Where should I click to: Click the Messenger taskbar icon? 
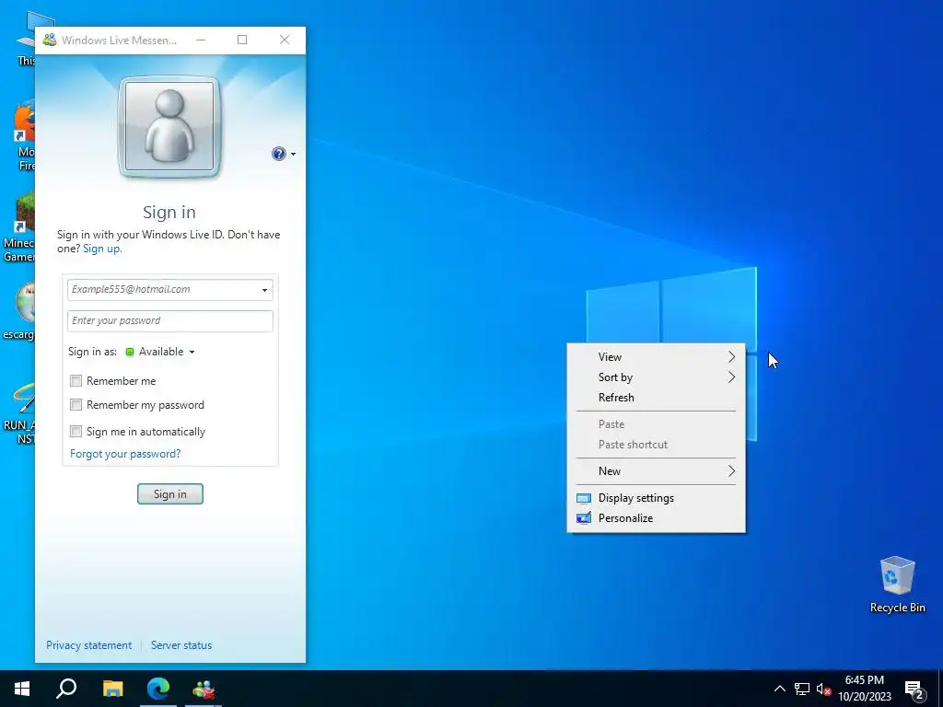point(204,689)
